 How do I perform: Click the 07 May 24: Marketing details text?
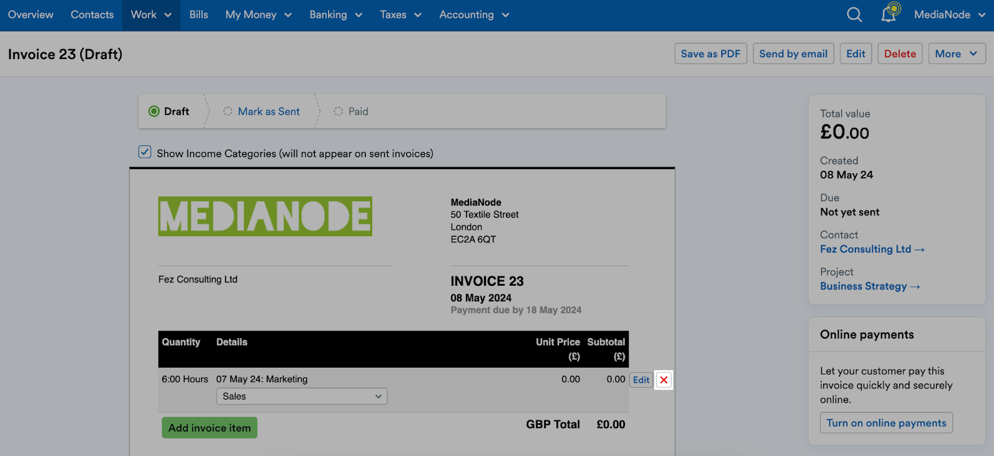click(x=262, y=379)
